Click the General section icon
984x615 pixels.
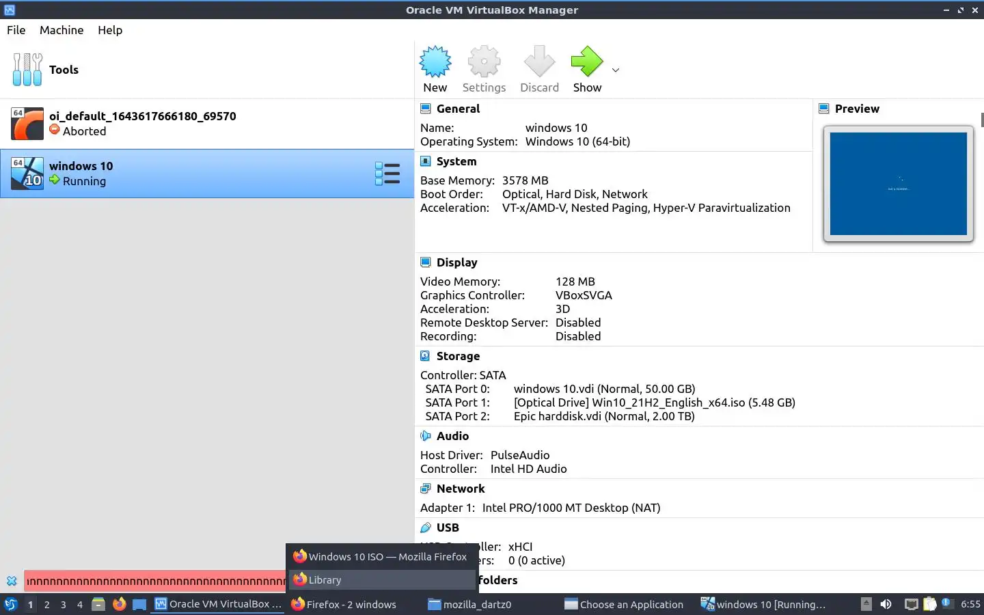pyautogui.click(x=426, y=109)
